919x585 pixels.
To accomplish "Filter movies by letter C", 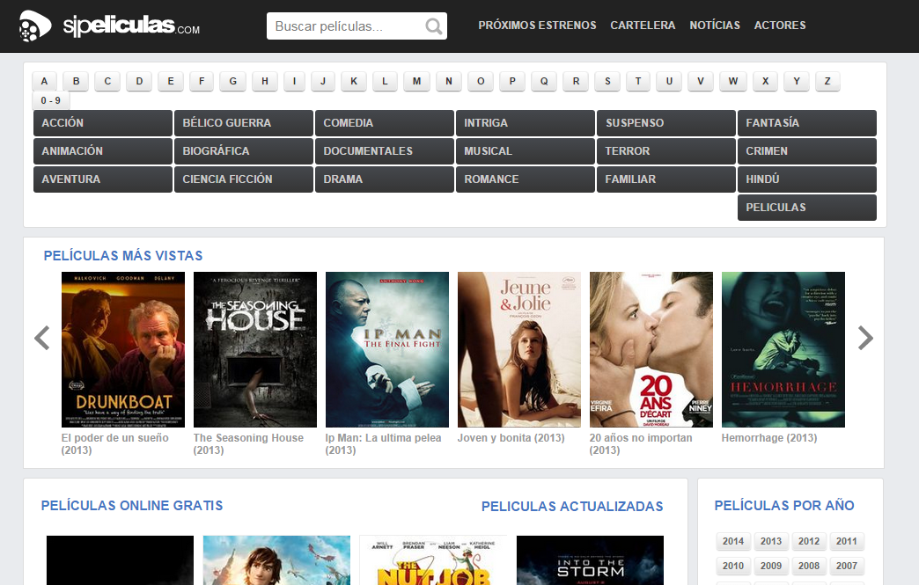I will (x=107, y=81).
